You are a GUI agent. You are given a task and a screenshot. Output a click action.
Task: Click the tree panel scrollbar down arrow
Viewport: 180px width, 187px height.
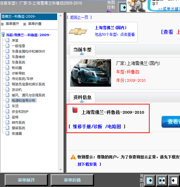click(x=61, y=169)
